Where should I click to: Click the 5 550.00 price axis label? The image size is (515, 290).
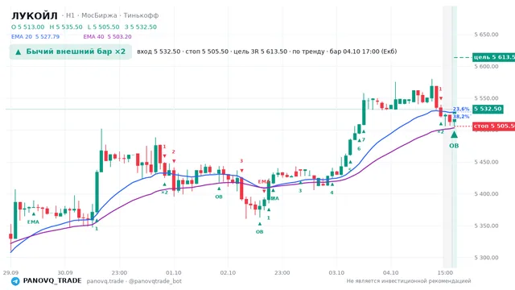pos(486,98)
